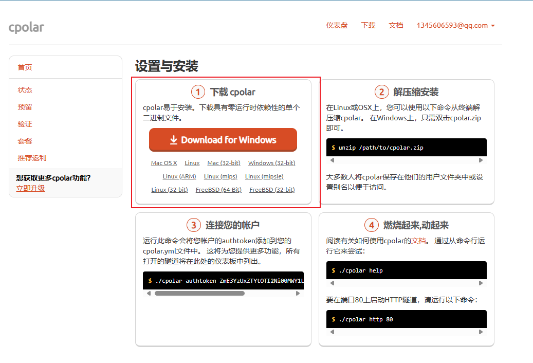
Task: Click right scroll arrow under http 80 command
Action: pyautogui.click(x=481, y=332)
